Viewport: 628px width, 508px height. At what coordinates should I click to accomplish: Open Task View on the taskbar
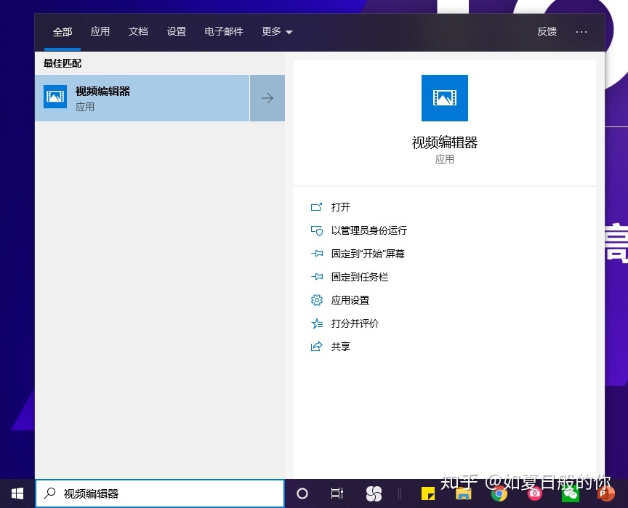pyautogui.click(x=337, y=493)
